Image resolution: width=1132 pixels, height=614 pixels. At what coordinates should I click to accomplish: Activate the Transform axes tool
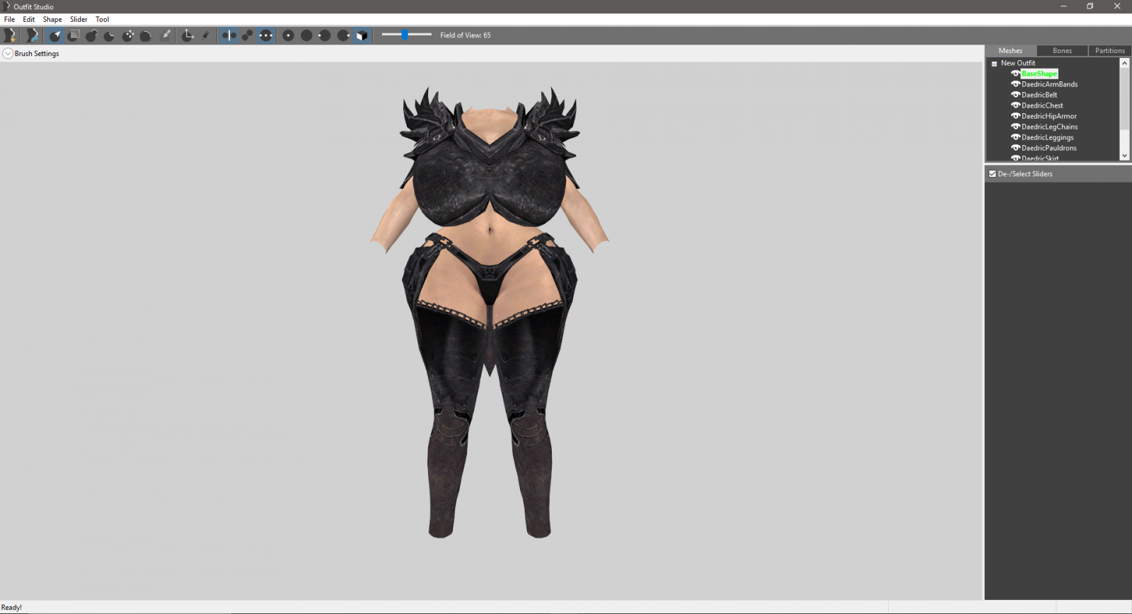tap(187, 35)
